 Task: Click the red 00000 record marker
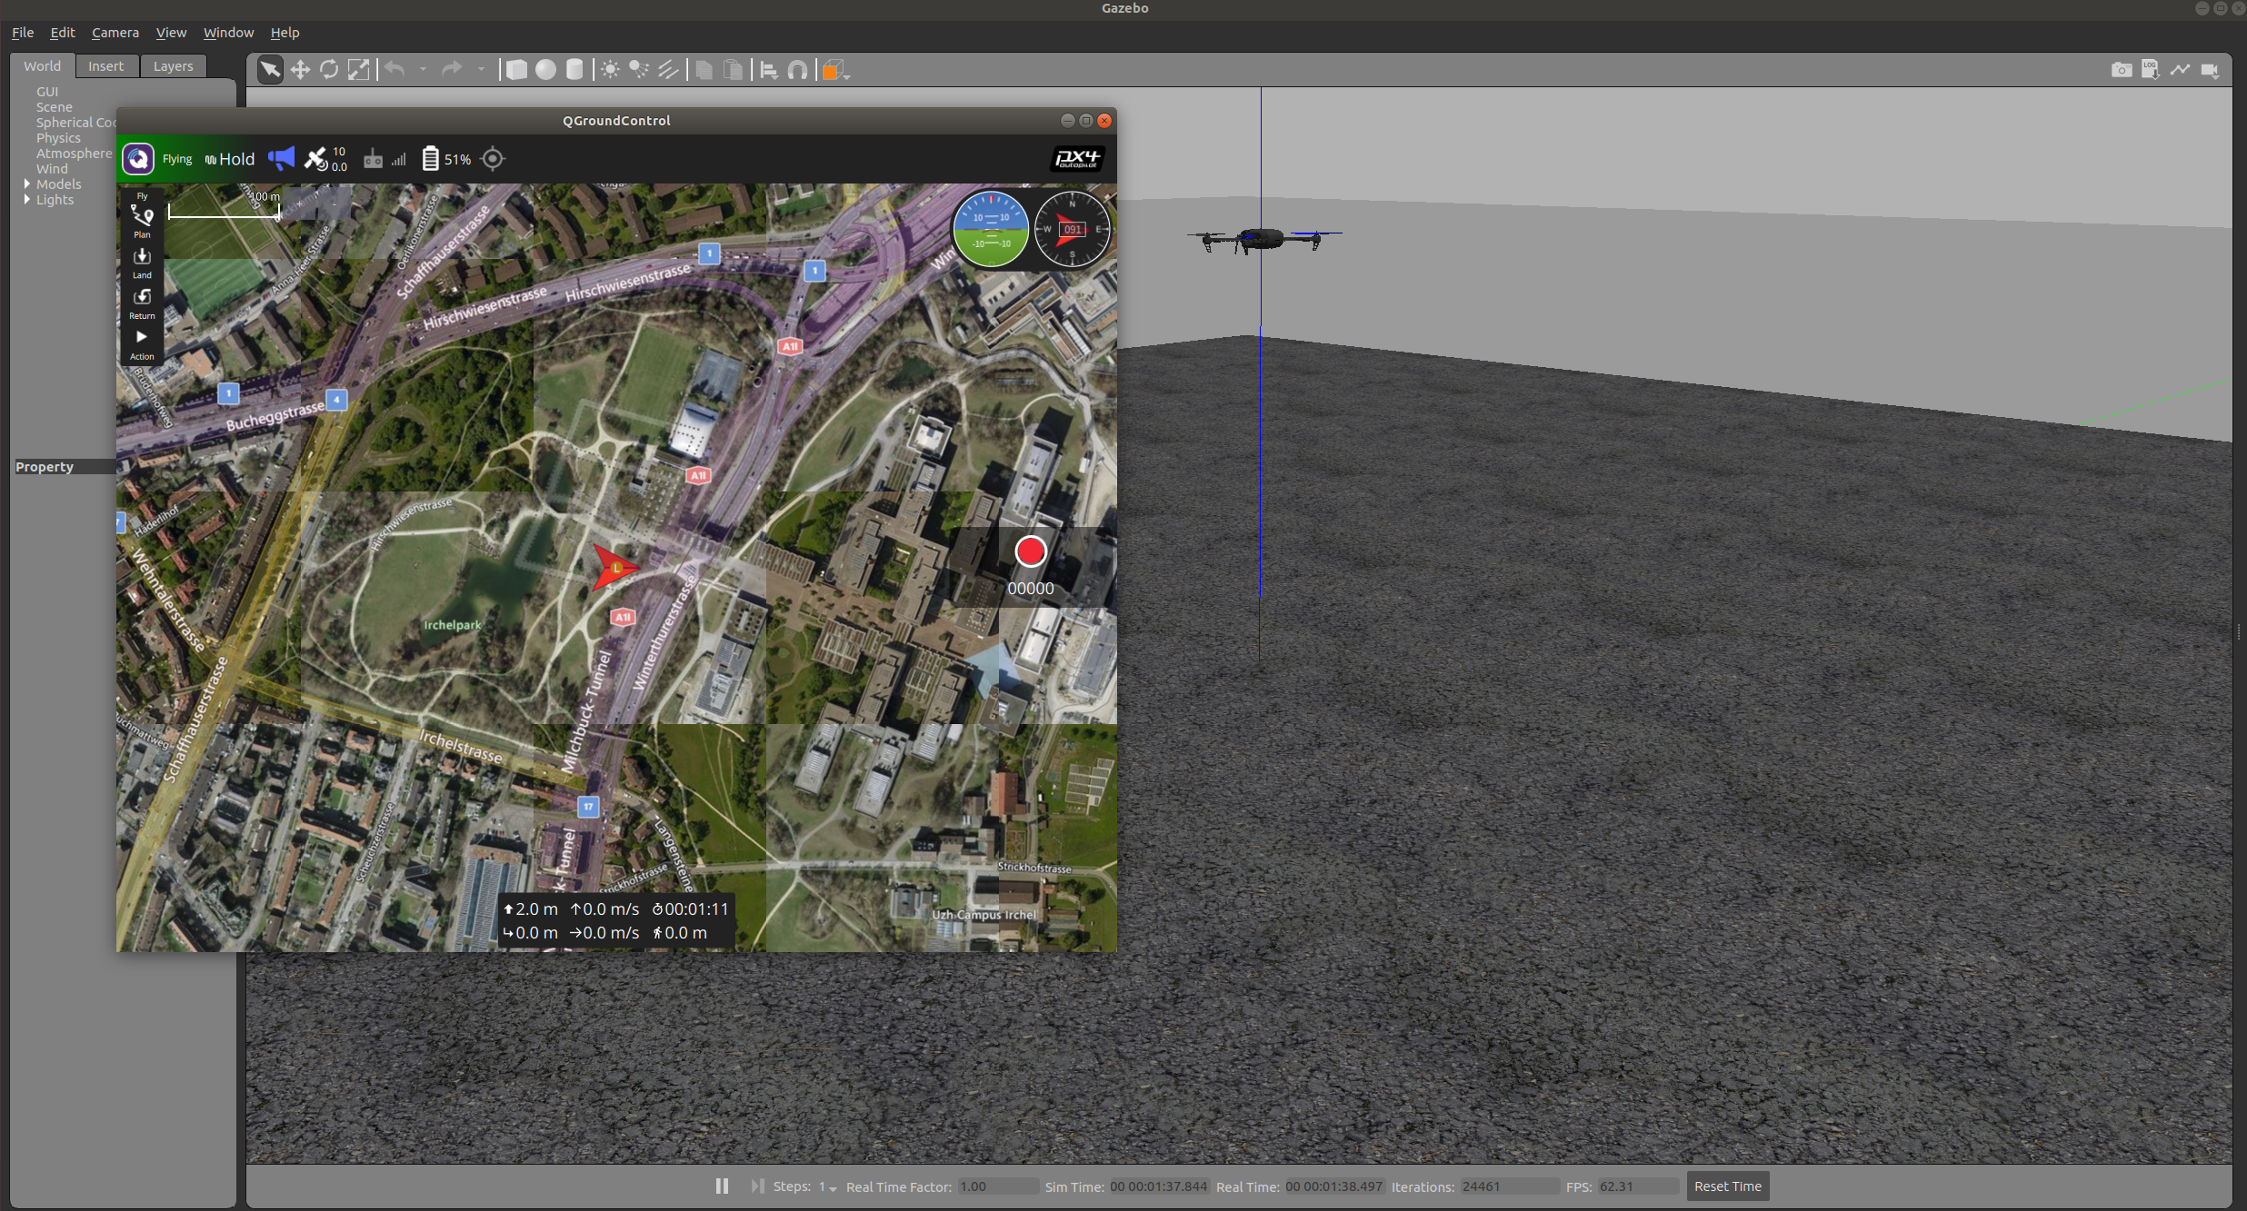1030,551
